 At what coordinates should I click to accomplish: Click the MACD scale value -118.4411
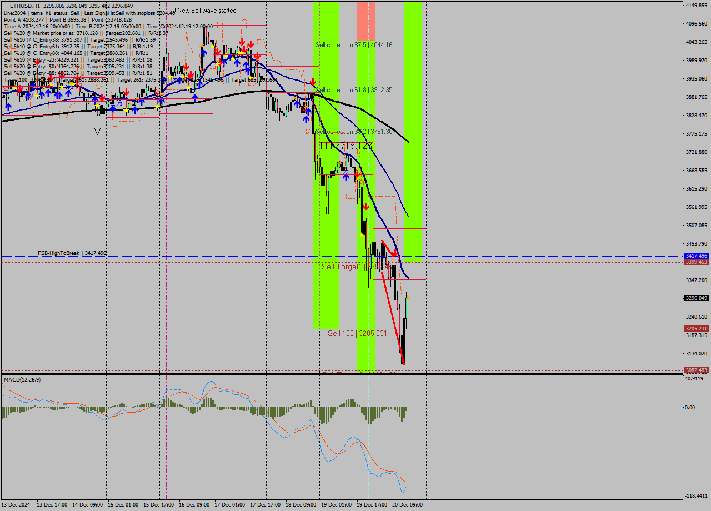[697, 496]
